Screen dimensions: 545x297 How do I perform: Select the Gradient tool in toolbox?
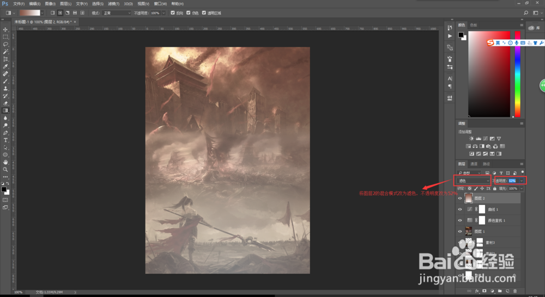coord(5,110)
